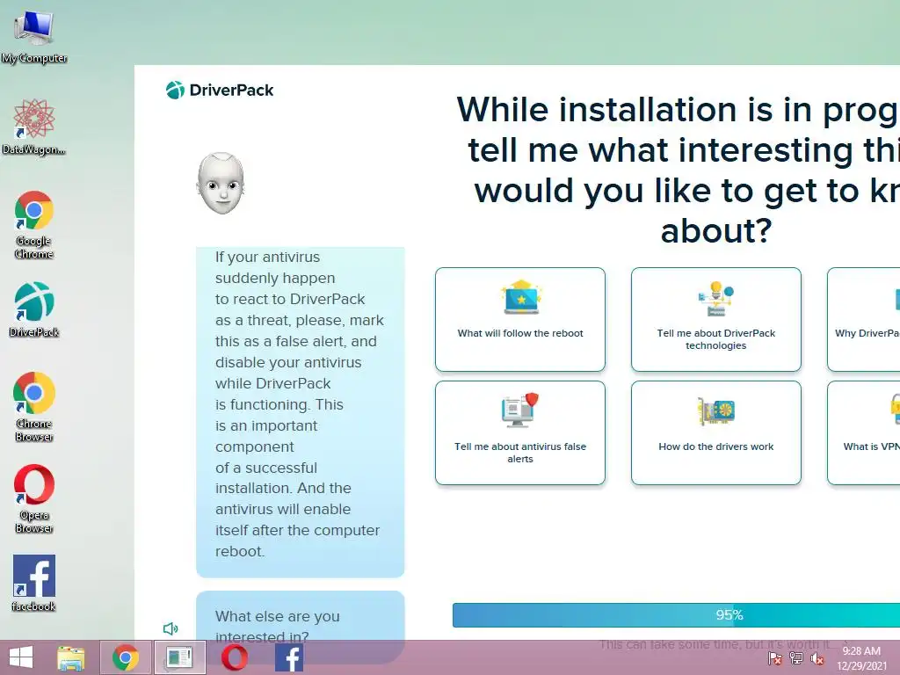The height and width of the screenshot is (675, 900).
Task: Launch Opera Browser from the desktop
Action: point(34,498)
